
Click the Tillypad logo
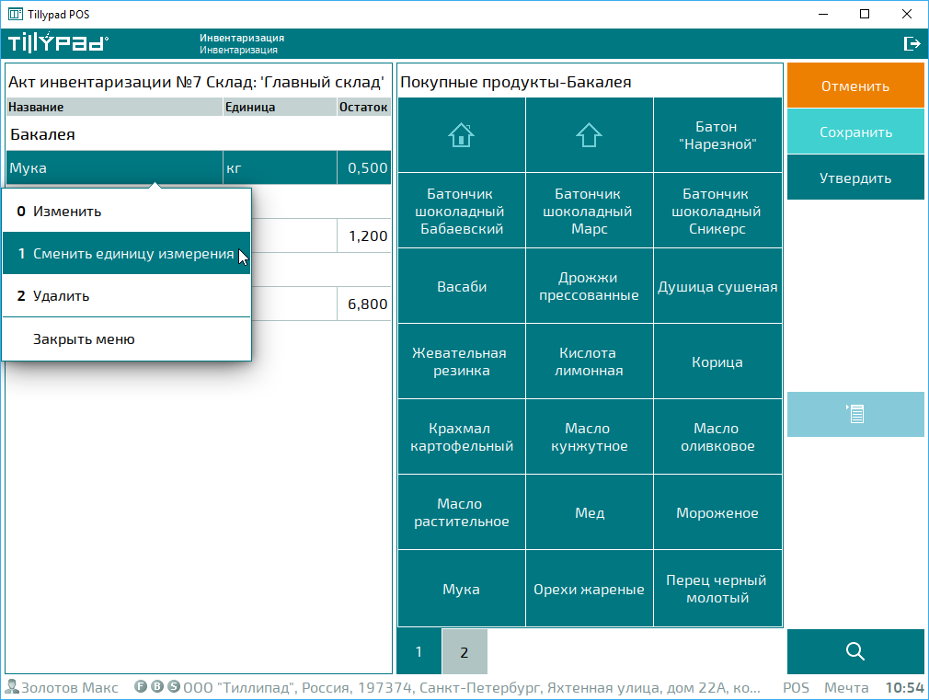pos(58,43)
